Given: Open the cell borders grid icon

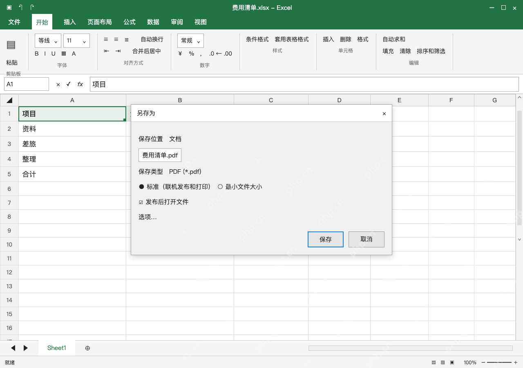Looking at the screenshot, I should click(64, 54).
